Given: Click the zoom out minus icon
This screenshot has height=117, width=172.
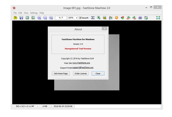Looking at the screenshot, I should click(x=45, y=17).
